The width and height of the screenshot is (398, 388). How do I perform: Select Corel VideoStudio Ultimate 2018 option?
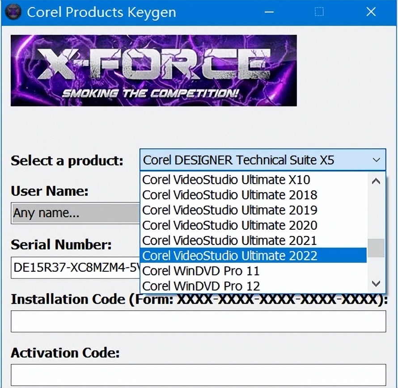point(229,195)
